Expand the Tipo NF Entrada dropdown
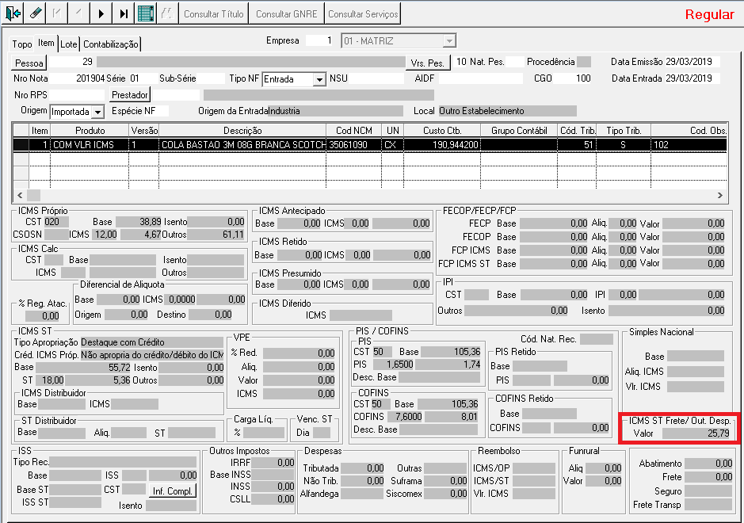This screenshot has height=523, width=744. click(319, 79)
